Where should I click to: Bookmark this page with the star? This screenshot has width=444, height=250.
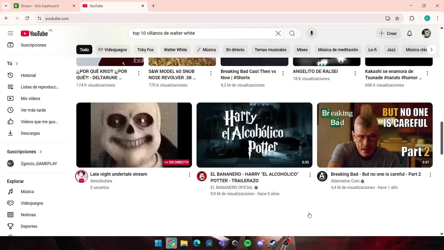[397, 18]
